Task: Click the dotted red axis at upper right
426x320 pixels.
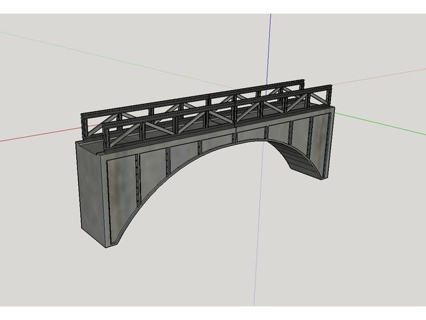Action: (380, 79)
